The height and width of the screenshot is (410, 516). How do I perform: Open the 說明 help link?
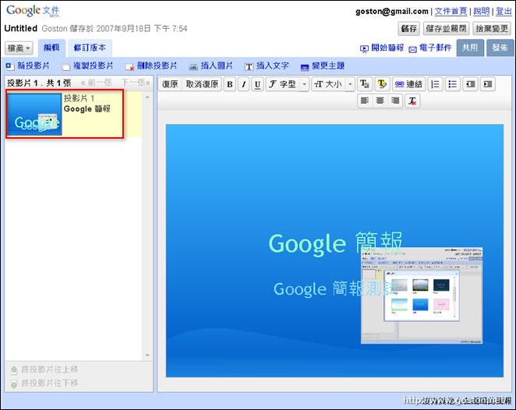click(x=482, y=11)
